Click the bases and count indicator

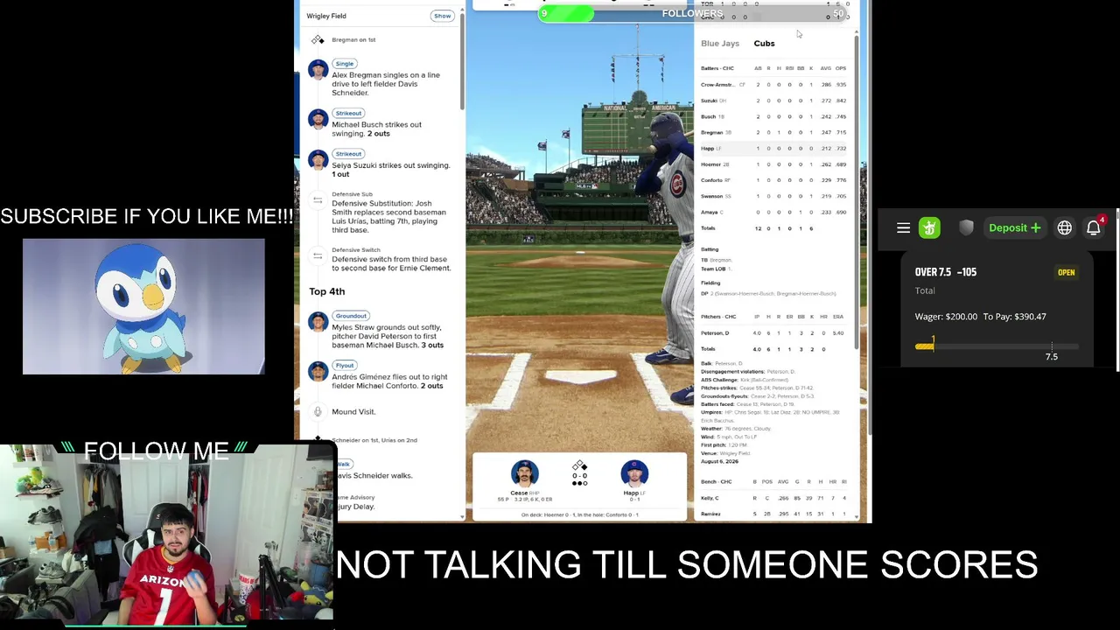click(x=579, y=473)
